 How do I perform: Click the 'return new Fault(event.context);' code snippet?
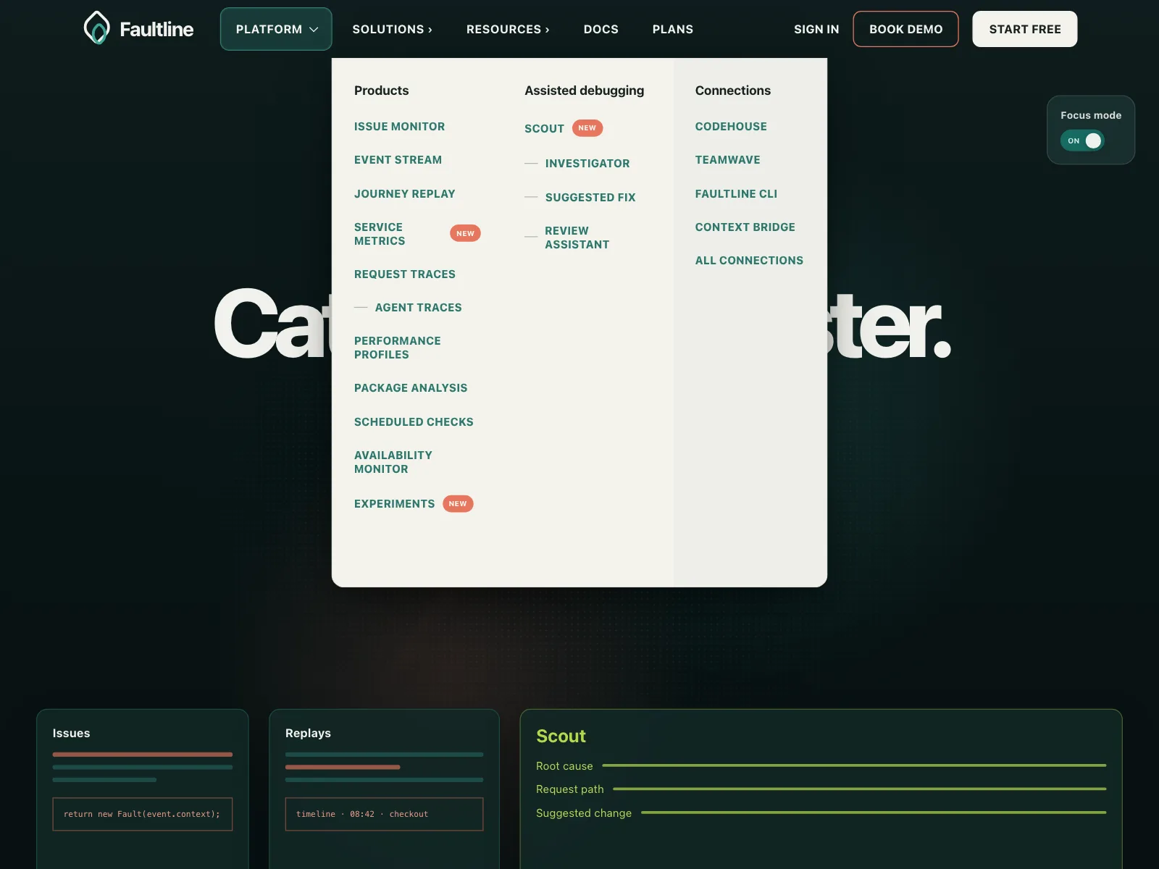point(142,814)
